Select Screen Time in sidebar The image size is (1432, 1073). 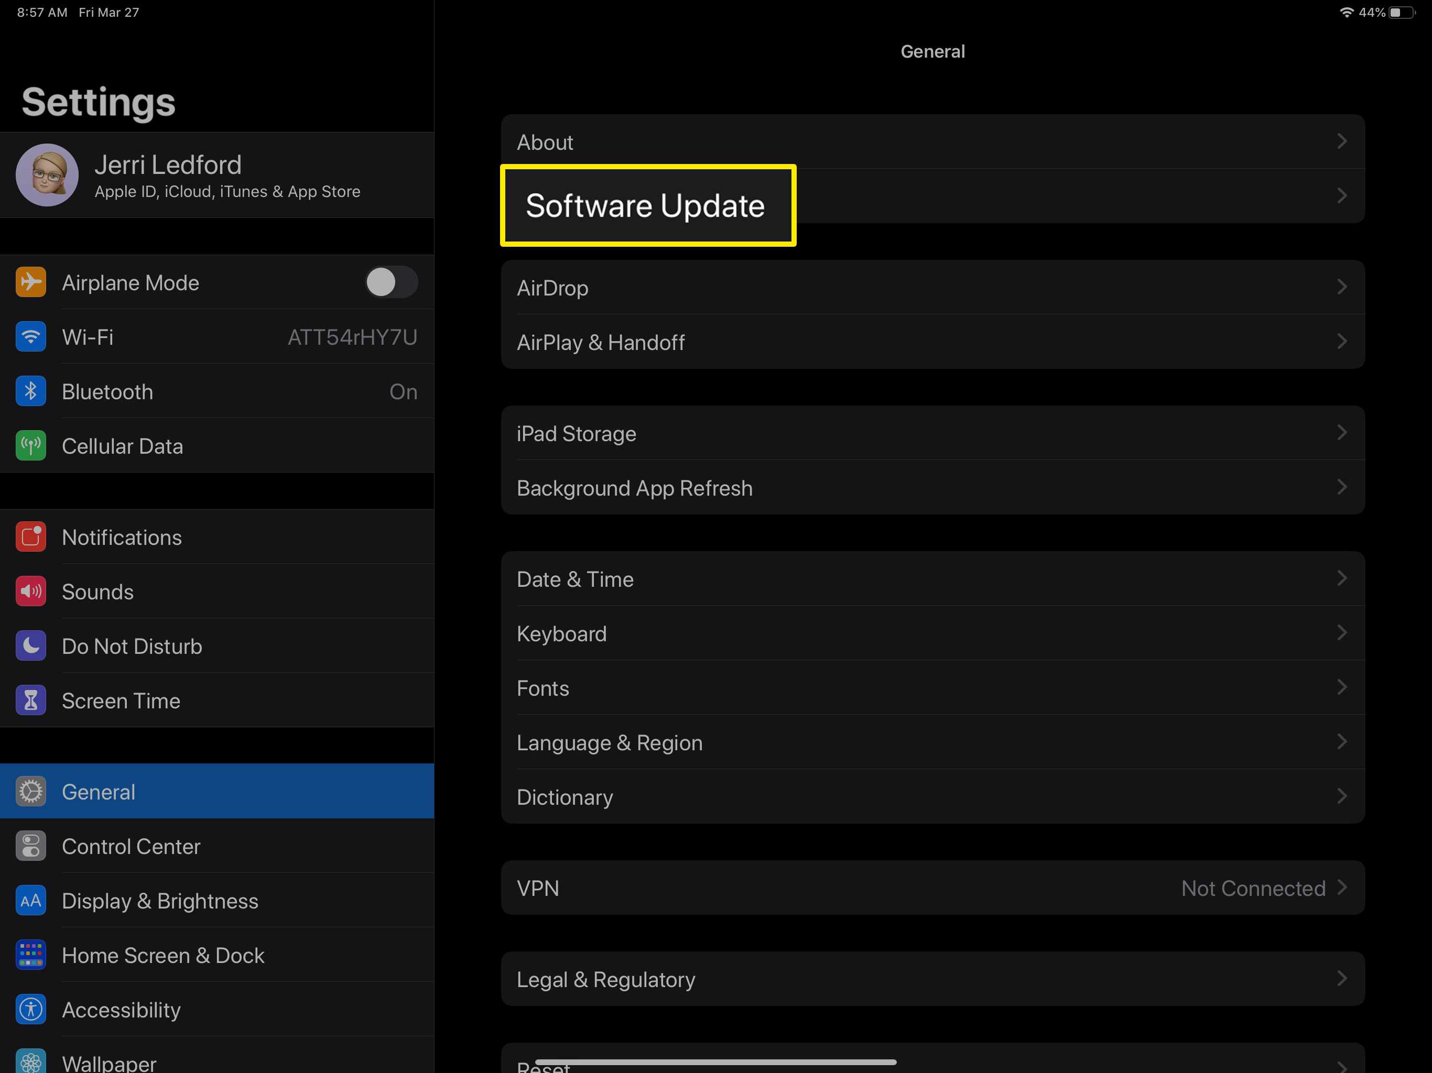(x=217, y=700)
